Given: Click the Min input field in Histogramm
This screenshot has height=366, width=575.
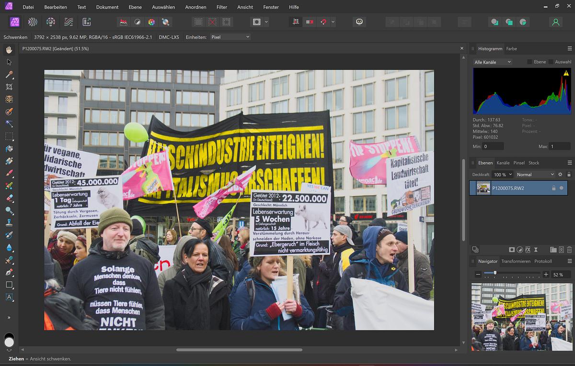Looking at the screenshot, I should (493, 146).
